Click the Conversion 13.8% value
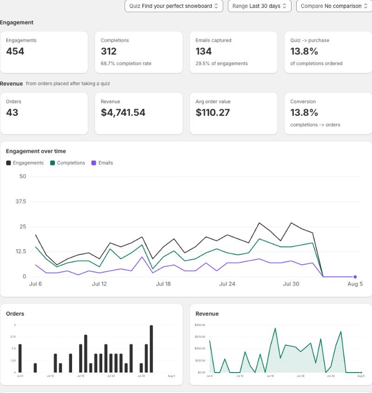Viewport: 372px width, 393px height. (304, 113)
